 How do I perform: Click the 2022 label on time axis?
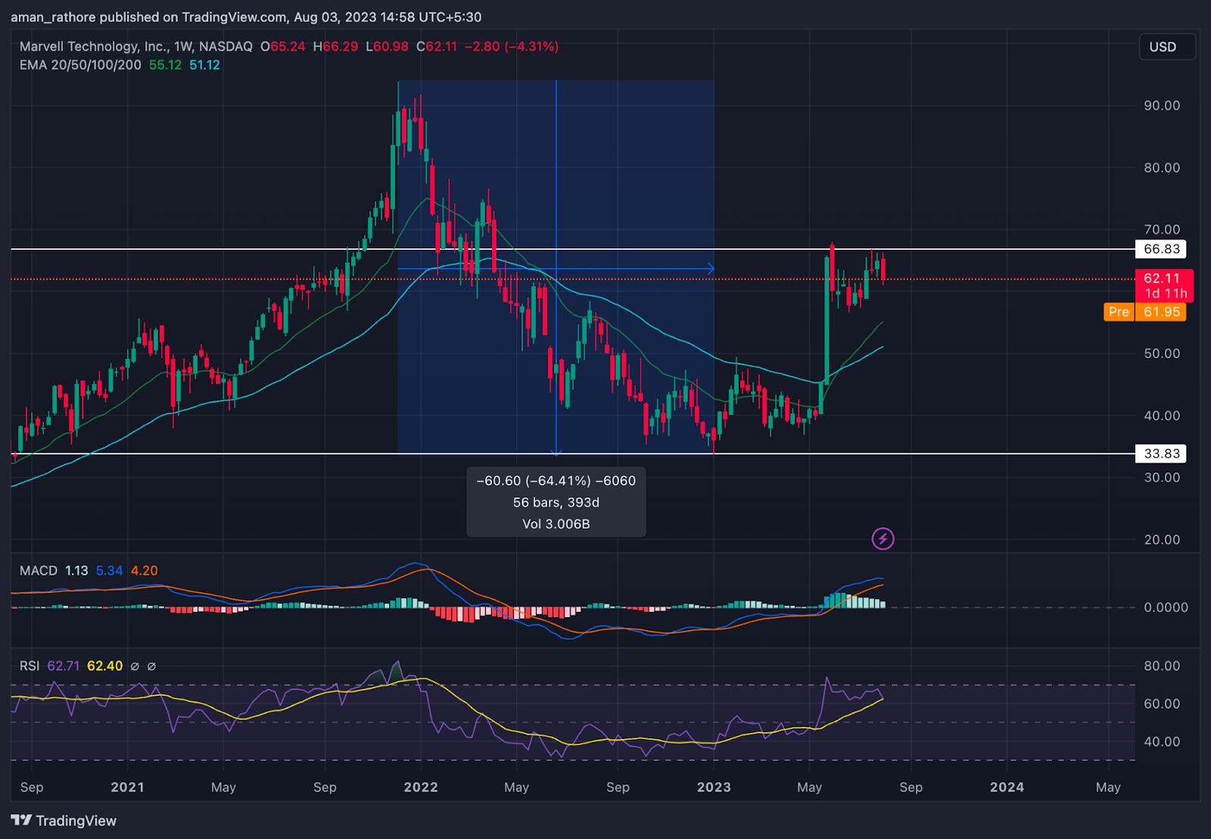[421, 788]
